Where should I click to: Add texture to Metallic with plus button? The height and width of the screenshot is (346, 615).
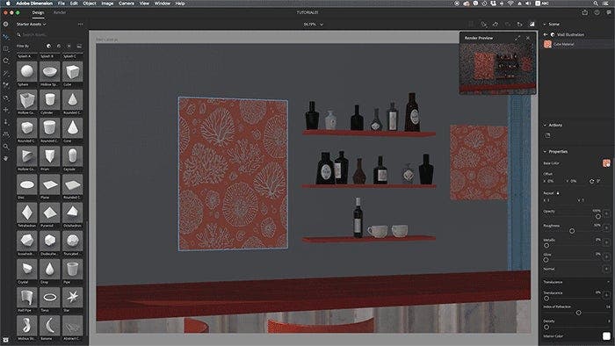coord(606,242)
